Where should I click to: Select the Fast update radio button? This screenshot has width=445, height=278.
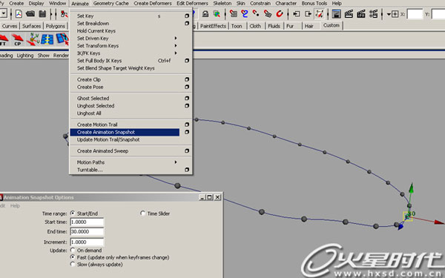(73, 257)
